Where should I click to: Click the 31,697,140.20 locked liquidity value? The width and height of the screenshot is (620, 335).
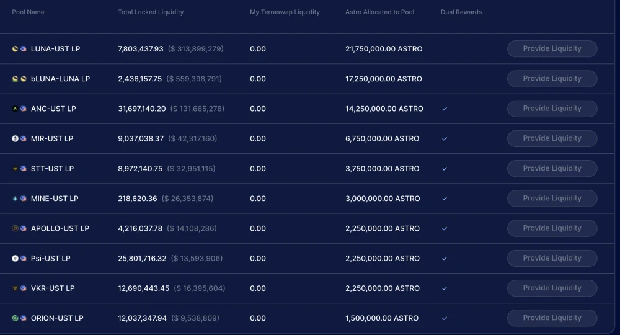[x=142, y=109]
